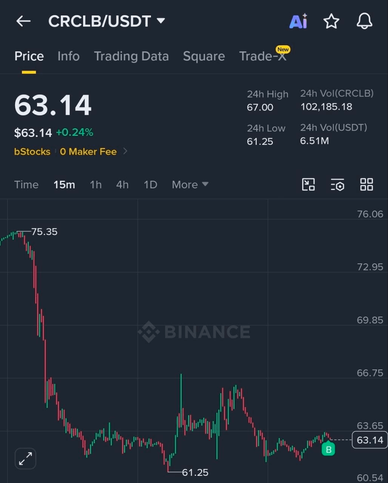Image resolution: width=388 pixels, height=483 pixels.
Task: Open the chart drawing tools icon
Action: pyautogui.click(x=308, y=185)
